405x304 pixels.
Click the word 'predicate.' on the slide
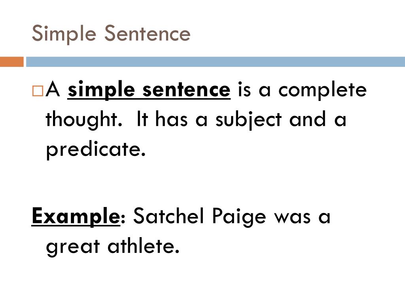(96, 150)
